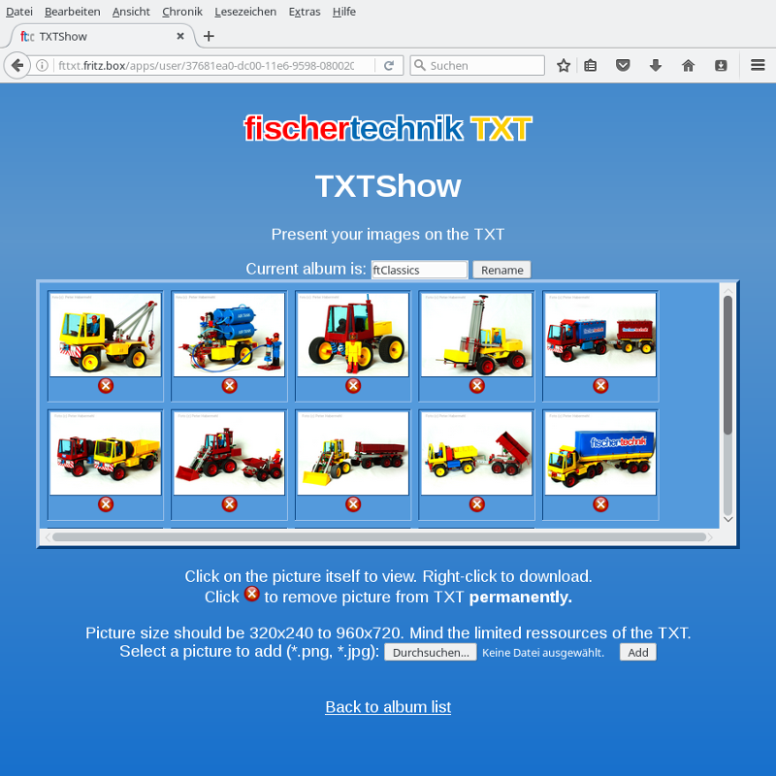
Task: Click the Add button
Action: (x=638, y=652)
